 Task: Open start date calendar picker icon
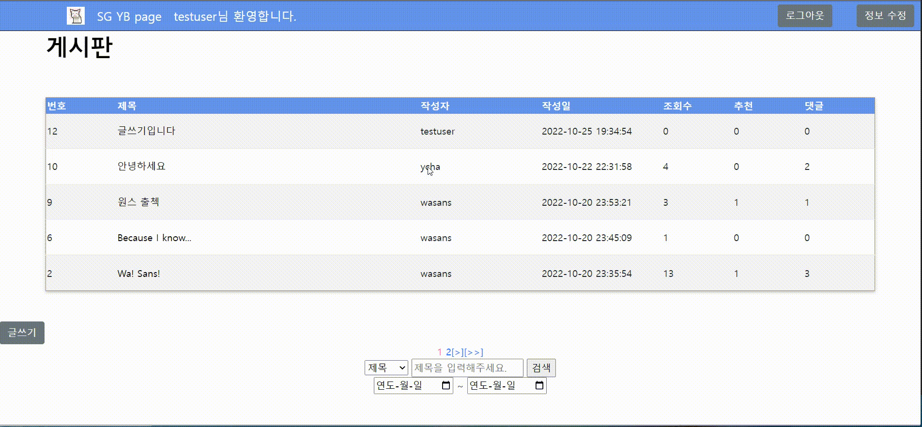[446, 385]
